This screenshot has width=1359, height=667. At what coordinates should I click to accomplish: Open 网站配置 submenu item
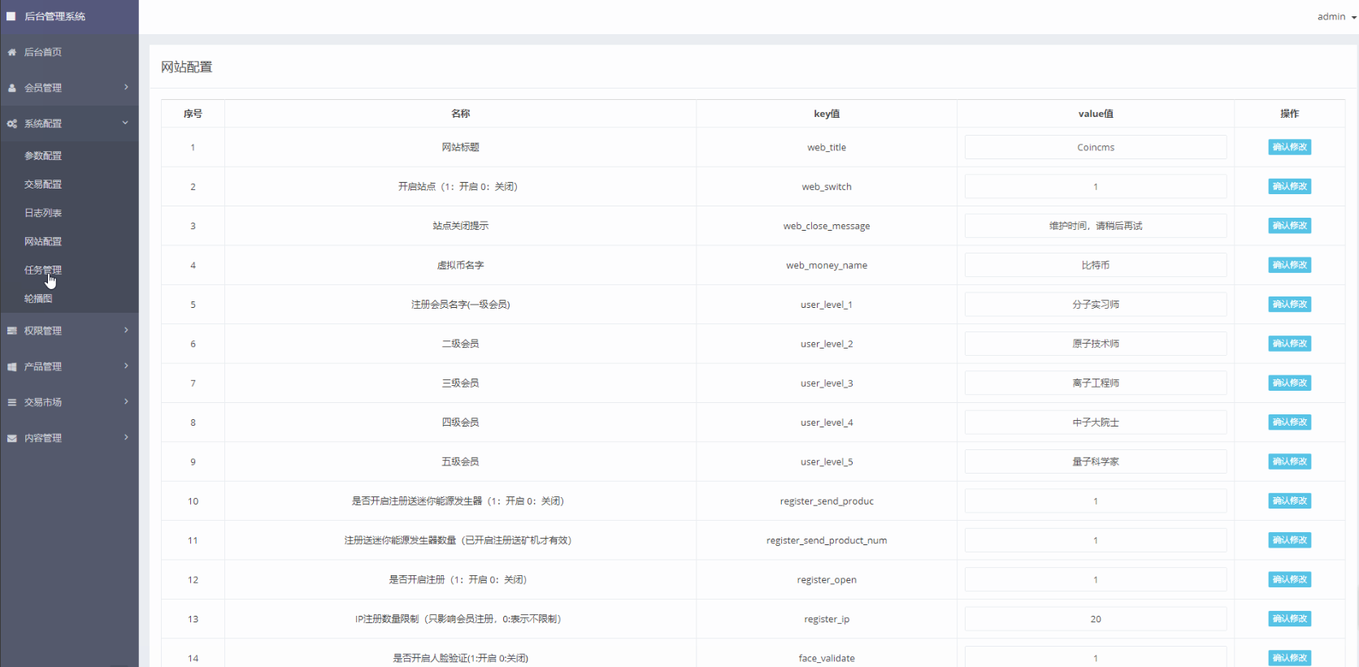[43, 241]
